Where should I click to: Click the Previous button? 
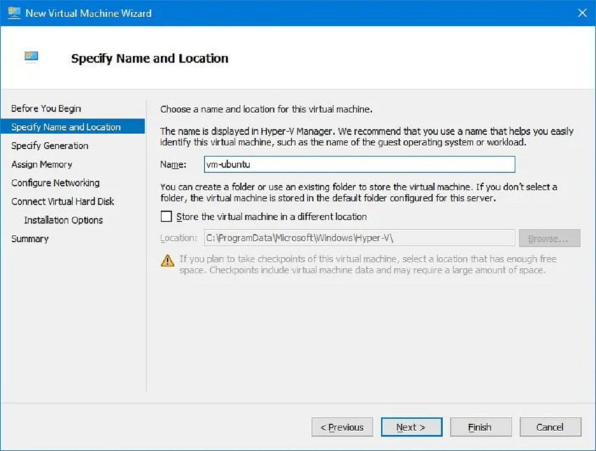(x=342, y=427)
